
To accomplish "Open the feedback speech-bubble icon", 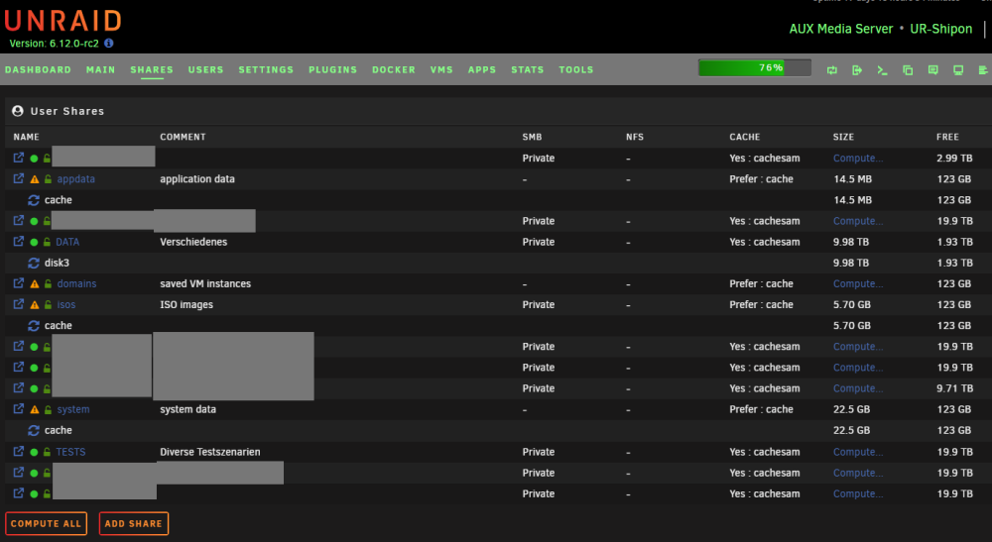I will [x=933, y=70].
